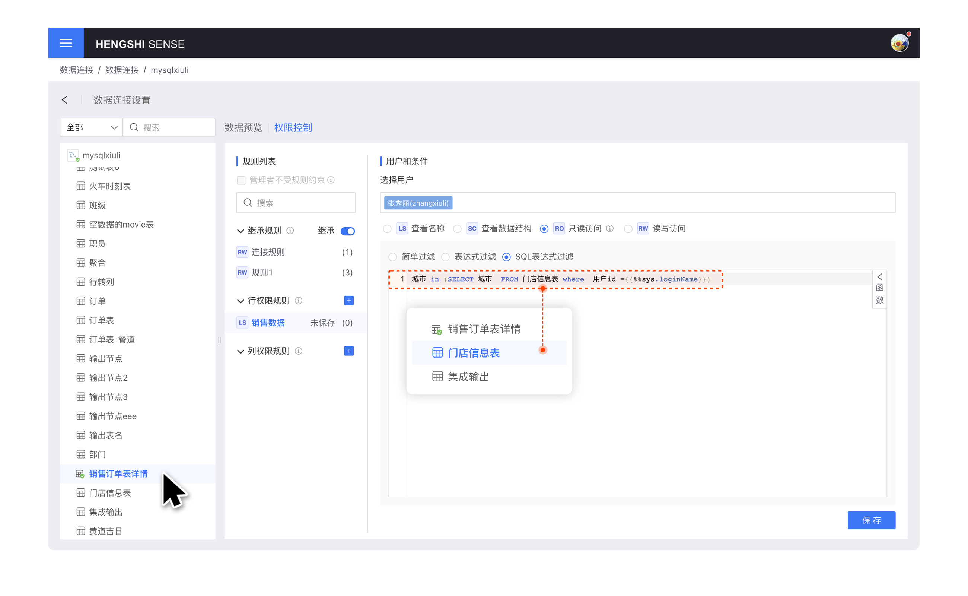This screenshot has width=968, height=596.
Task: Open mysqlxiuli breadcrumb link
Action: 169,70
